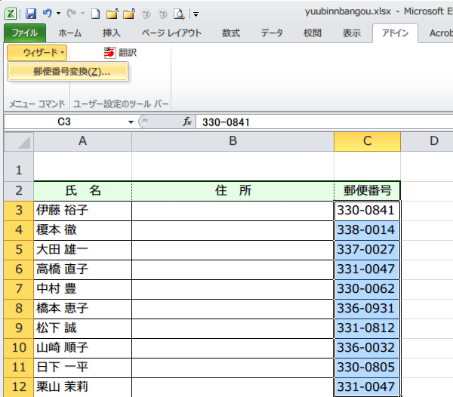Click the New blank document icon
453x397 pixels.
point(95,14)
